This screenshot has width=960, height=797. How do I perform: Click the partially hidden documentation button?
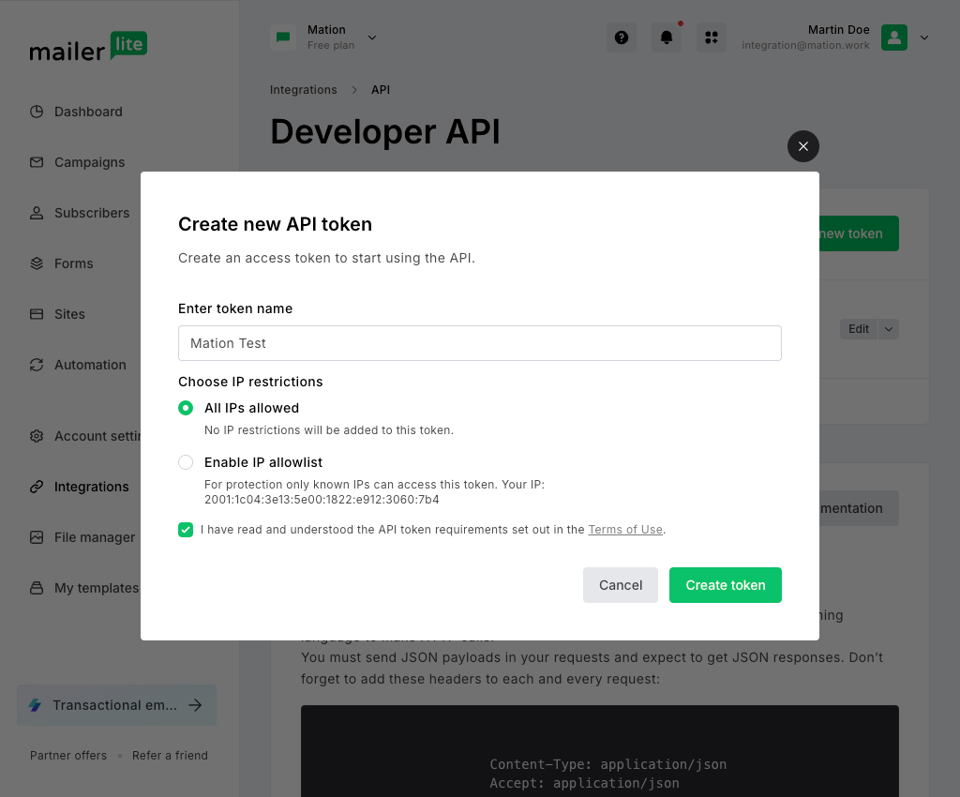pyautogui.click(x=859, y=508)
